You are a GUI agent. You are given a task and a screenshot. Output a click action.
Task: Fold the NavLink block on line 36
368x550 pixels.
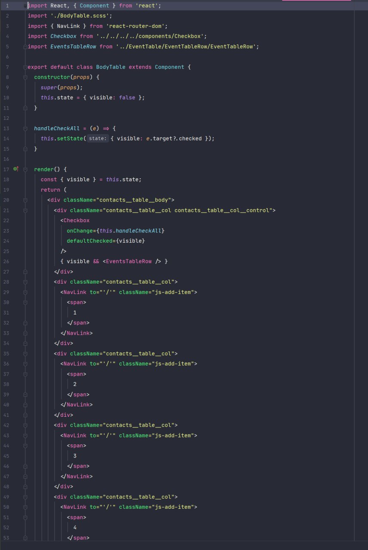click(25, 364)
